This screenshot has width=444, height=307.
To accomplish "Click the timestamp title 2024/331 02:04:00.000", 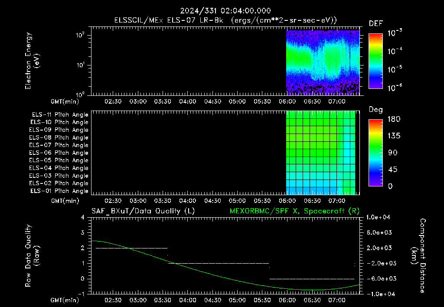I will (225, 11).
